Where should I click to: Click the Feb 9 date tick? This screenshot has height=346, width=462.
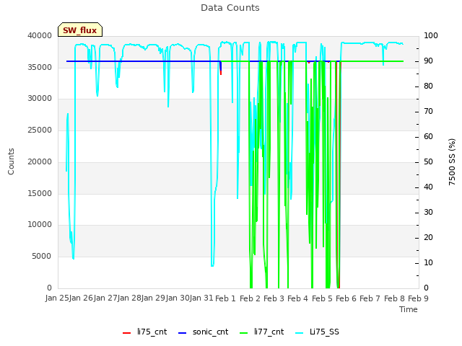point(419,298)
